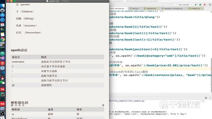Click the 选取当前节点的父节点 cell

[x=54, y=81]
